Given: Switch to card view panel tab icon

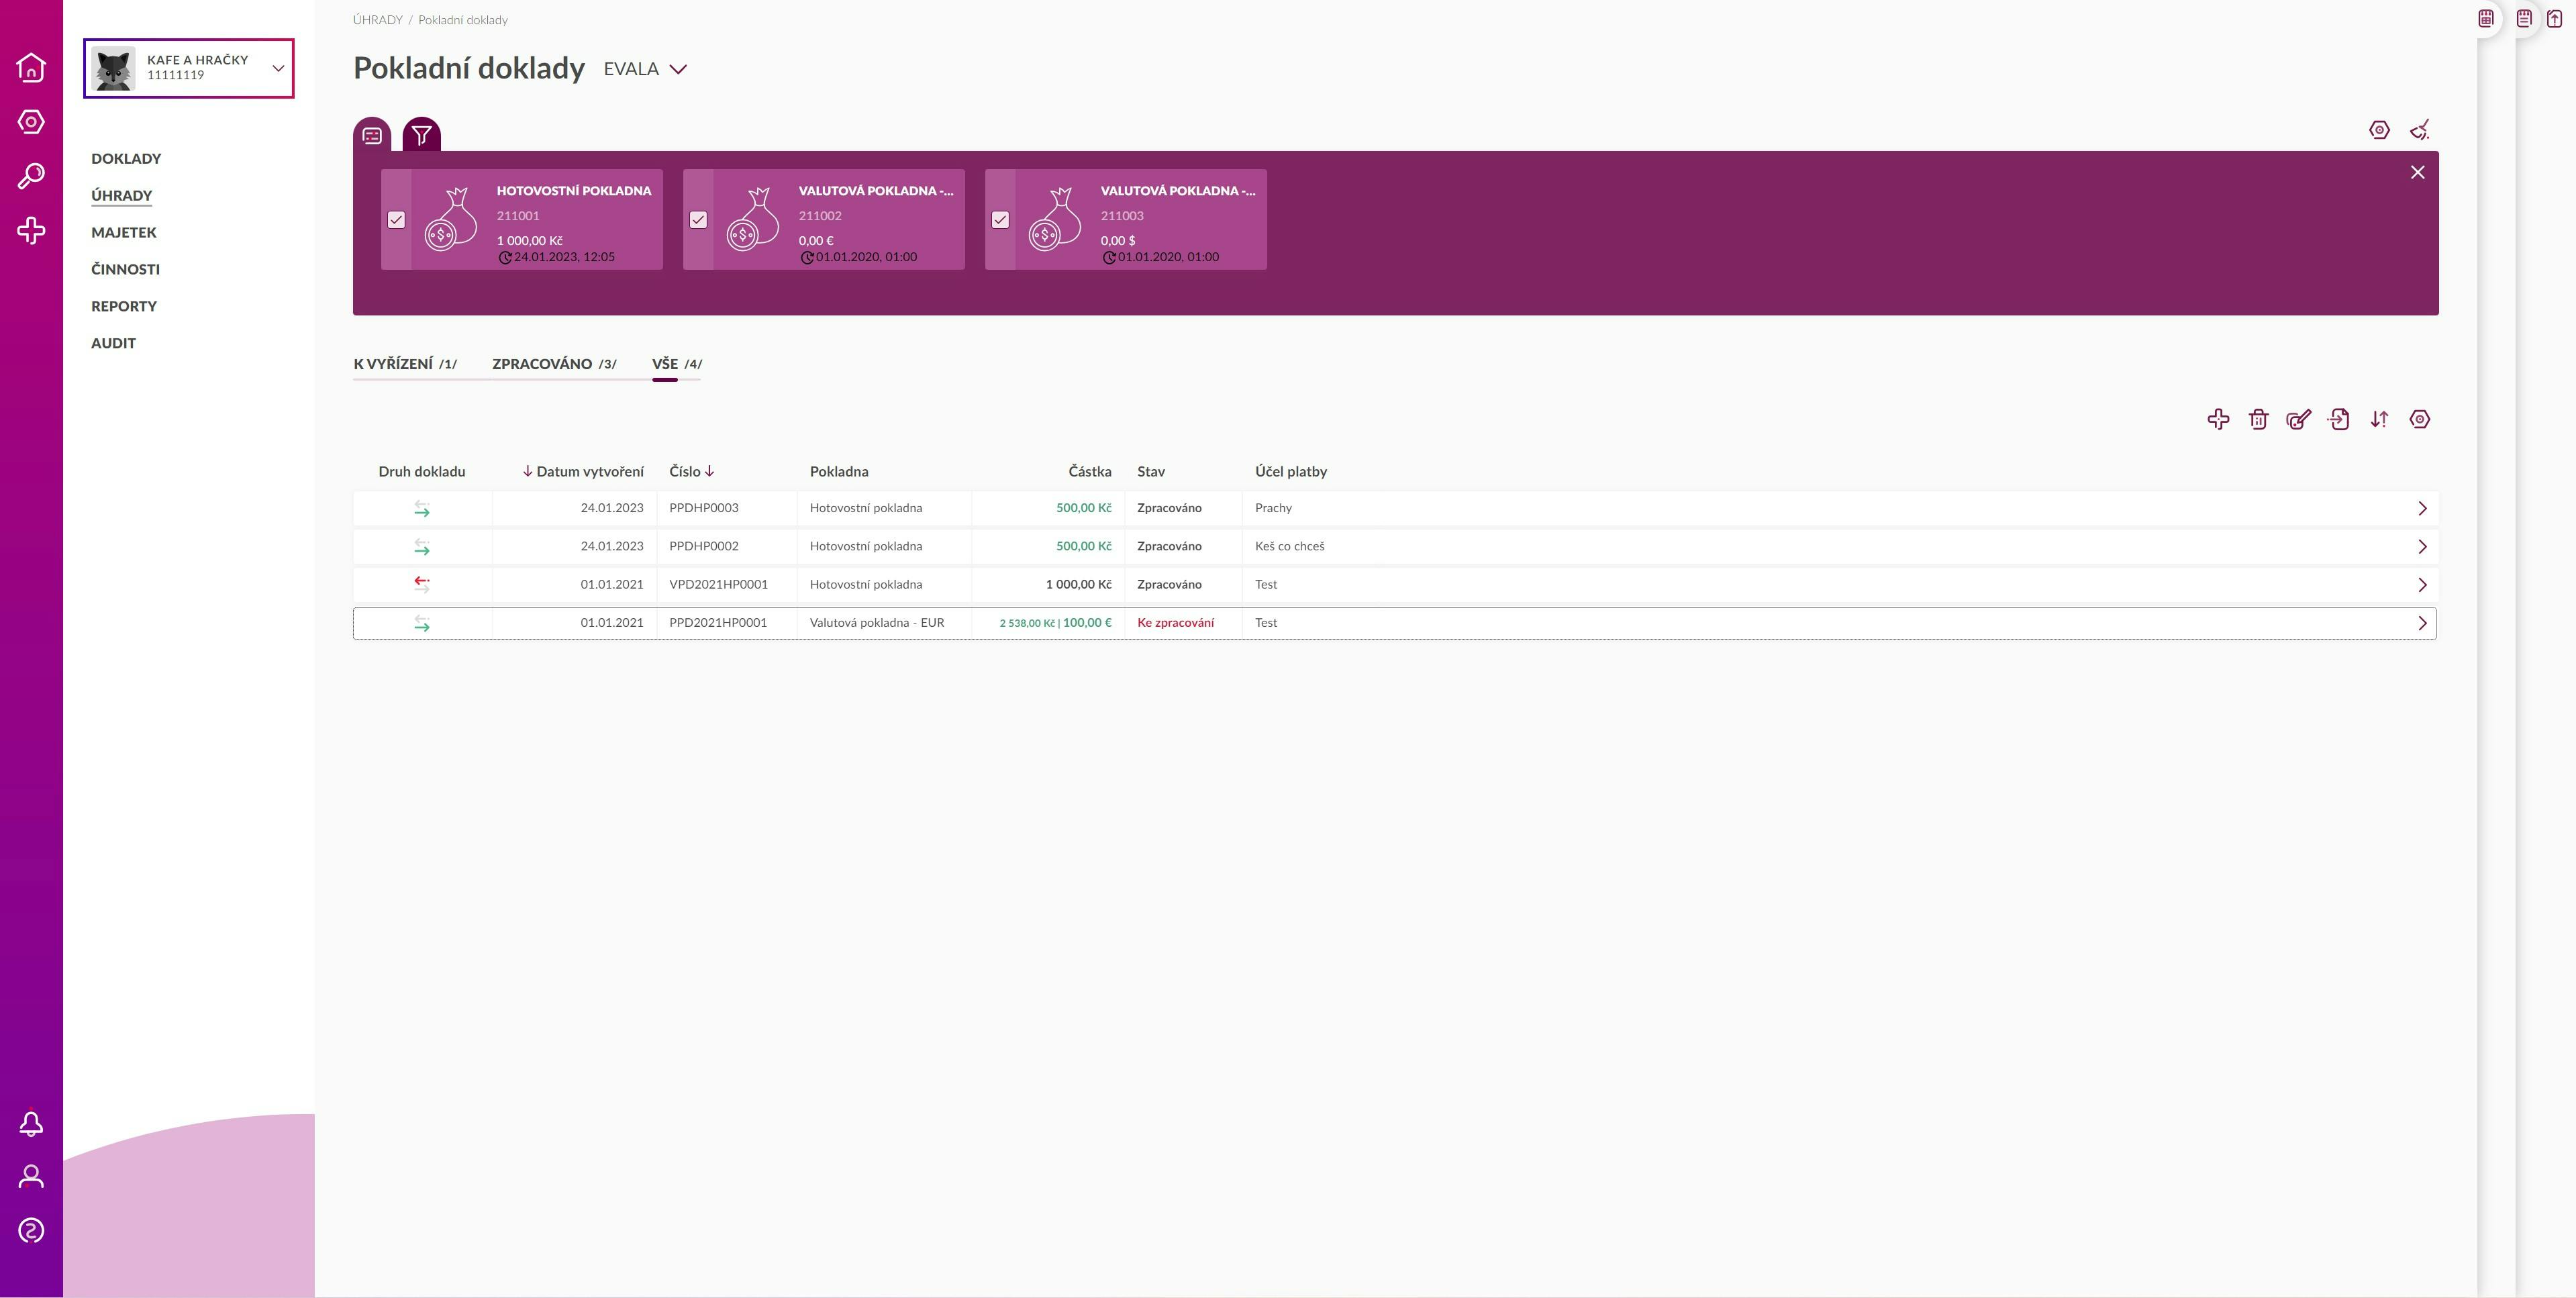Looking at the screenshot, I should (x=372, y=135).
